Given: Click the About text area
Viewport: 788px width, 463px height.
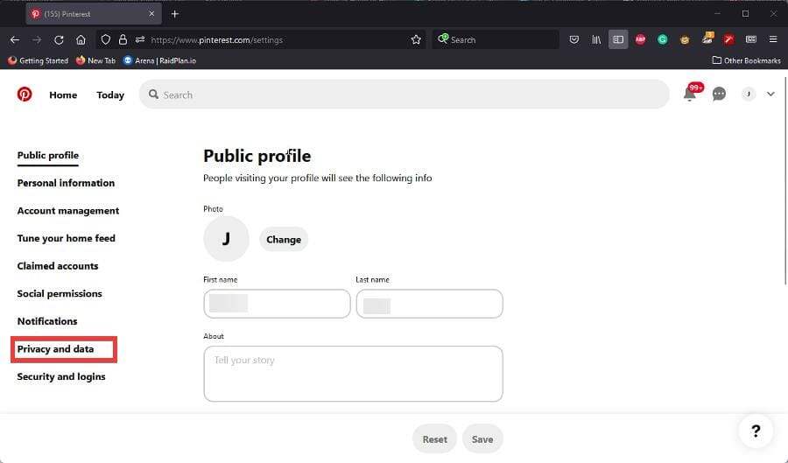Looking at the screenshot, I should click(353, 374).
